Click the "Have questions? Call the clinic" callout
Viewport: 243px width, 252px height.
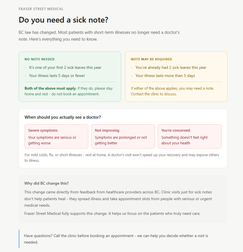click(116, 239)
